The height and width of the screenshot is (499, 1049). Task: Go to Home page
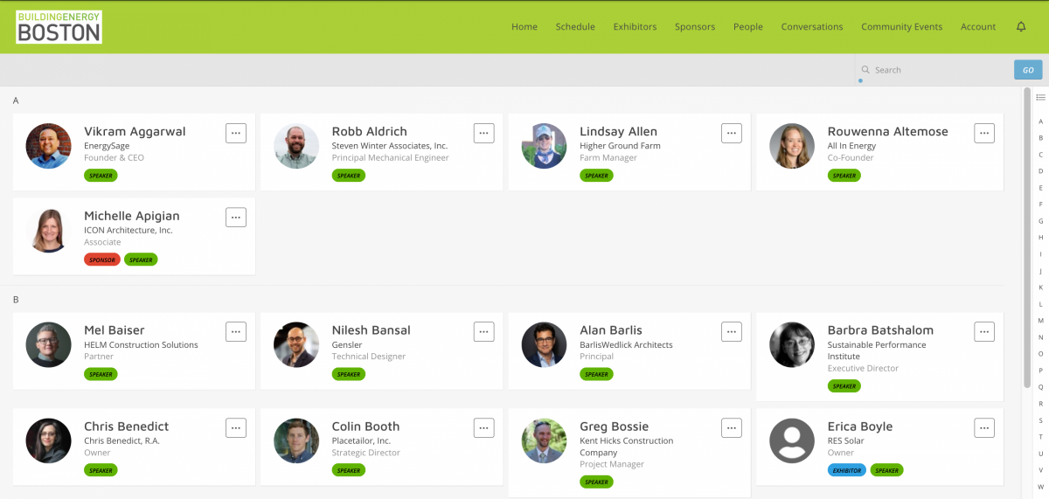[524, 26]
